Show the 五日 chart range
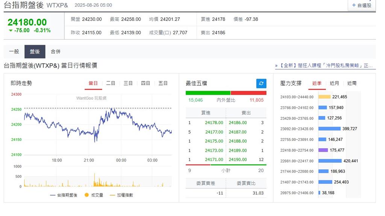This screenshot has width=385, height=216. [163, 83]
